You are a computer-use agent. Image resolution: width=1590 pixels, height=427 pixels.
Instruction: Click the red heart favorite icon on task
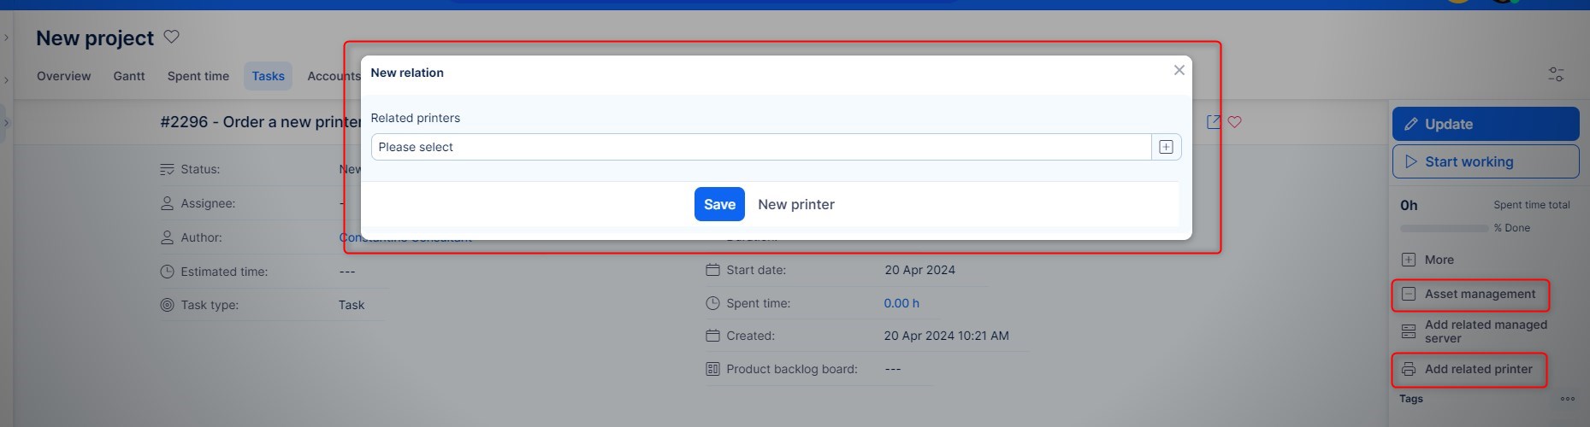1234,122
